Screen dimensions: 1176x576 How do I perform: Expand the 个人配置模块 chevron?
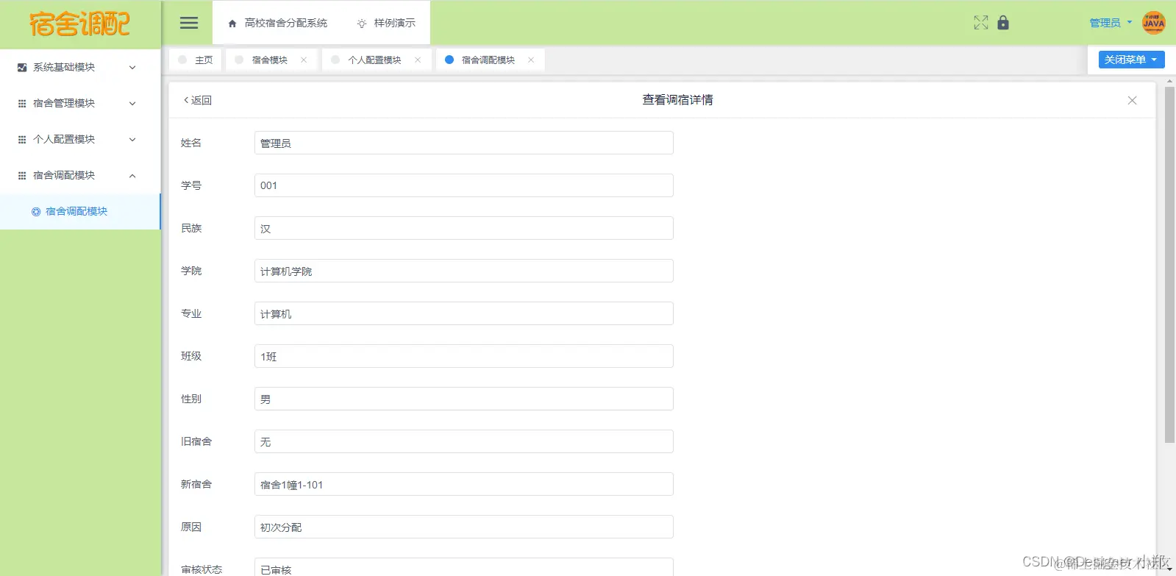[x=132, y=140]
